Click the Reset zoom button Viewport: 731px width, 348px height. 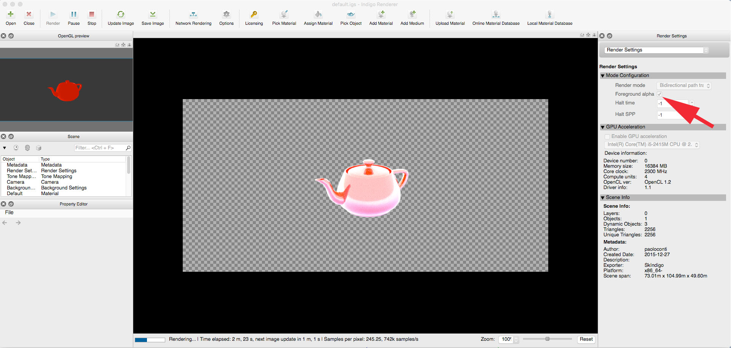coord(586,339)
